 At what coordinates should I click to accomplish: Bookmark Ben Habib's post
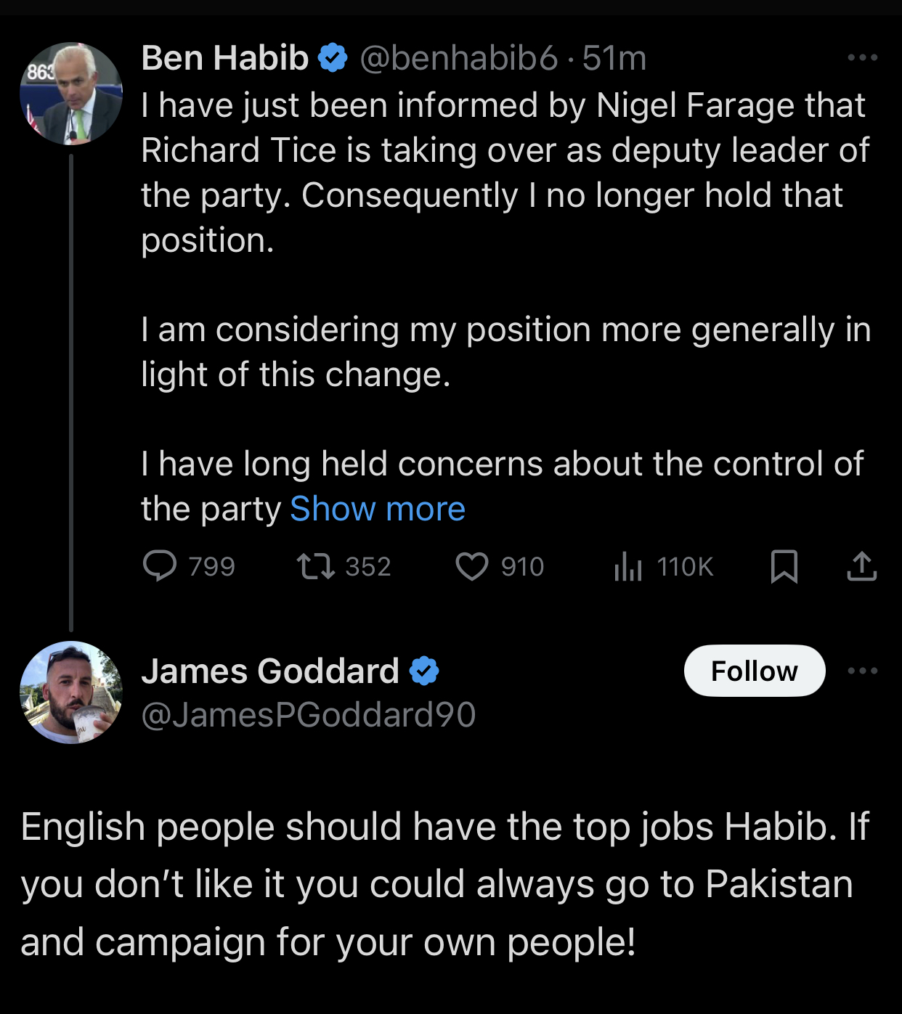pyautogui.click(x=784, y=566)
